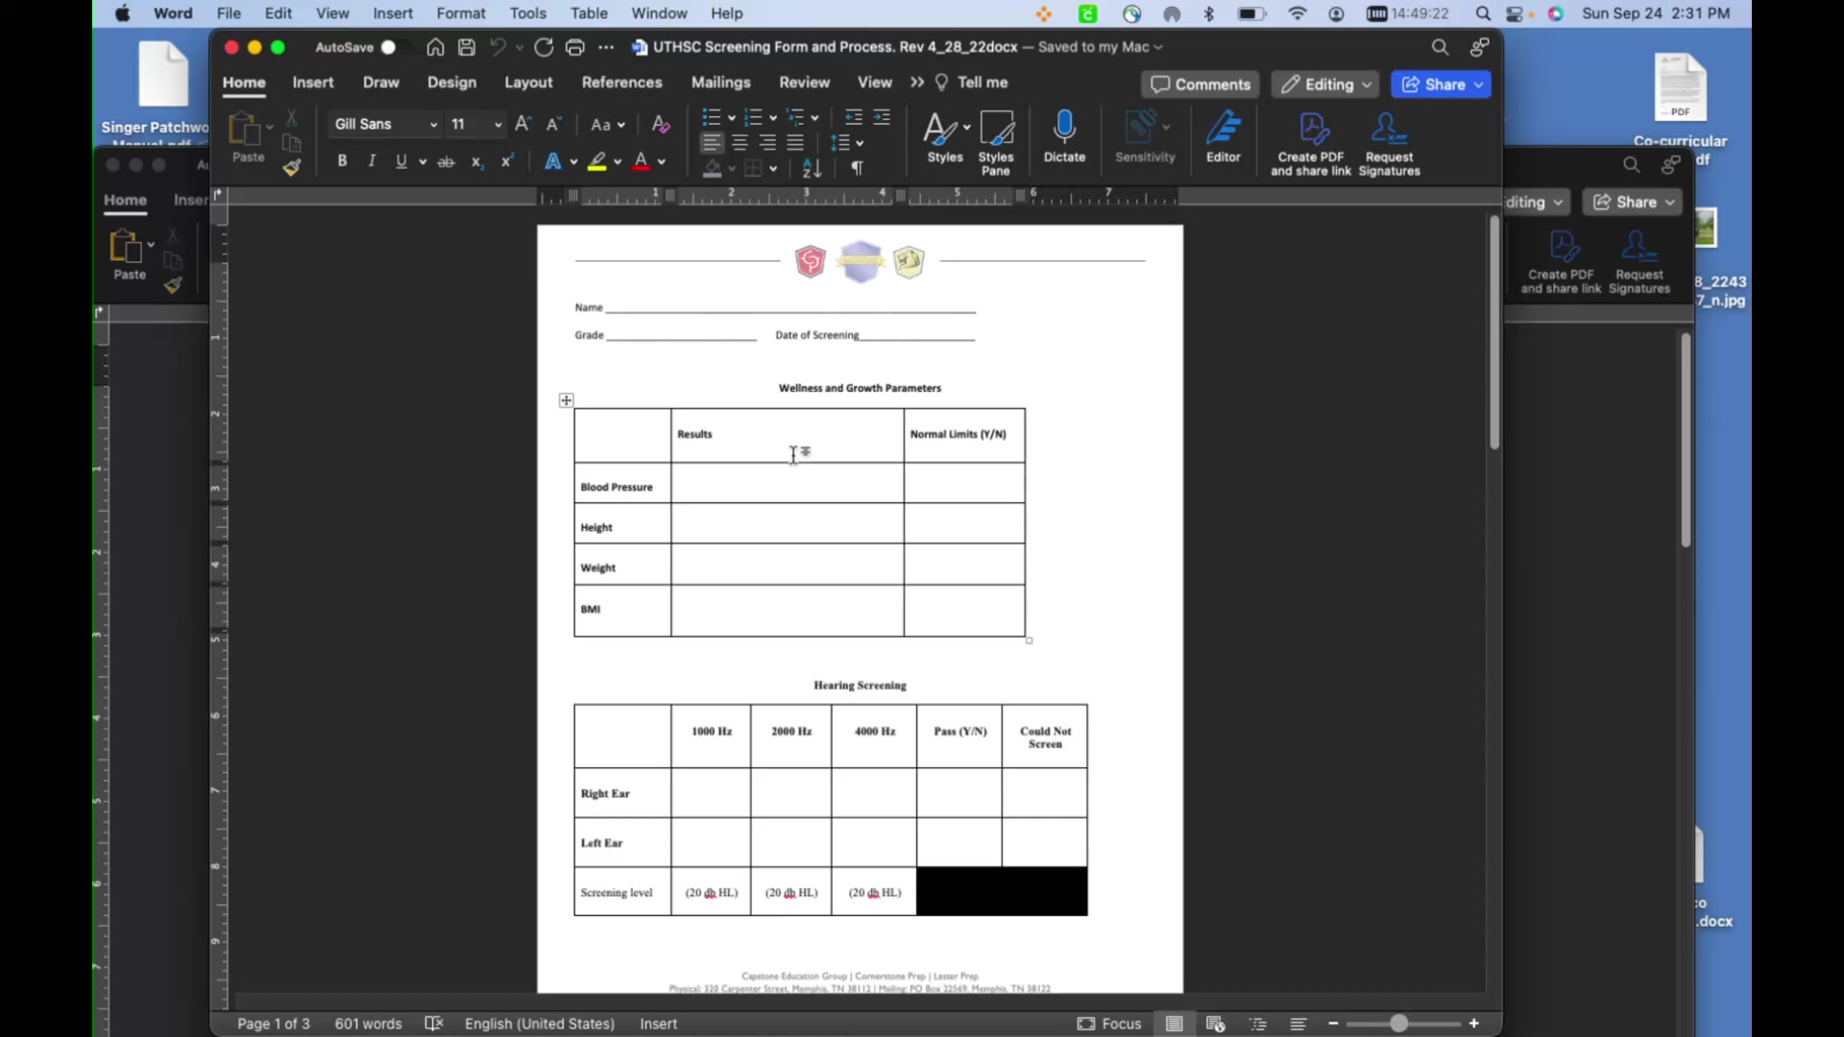
Task: Click the Comments button
Action: click(x=1201, y=84)
